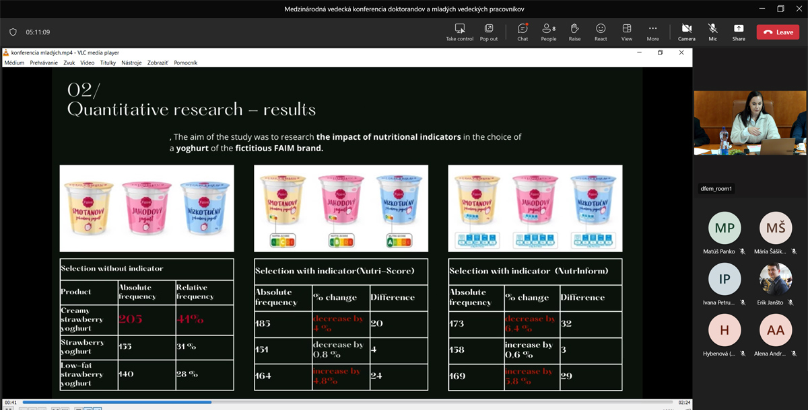Open the Prehrávanie menu in VLC
The height and width of the screenshot is (410, 808).
[44, 63]
